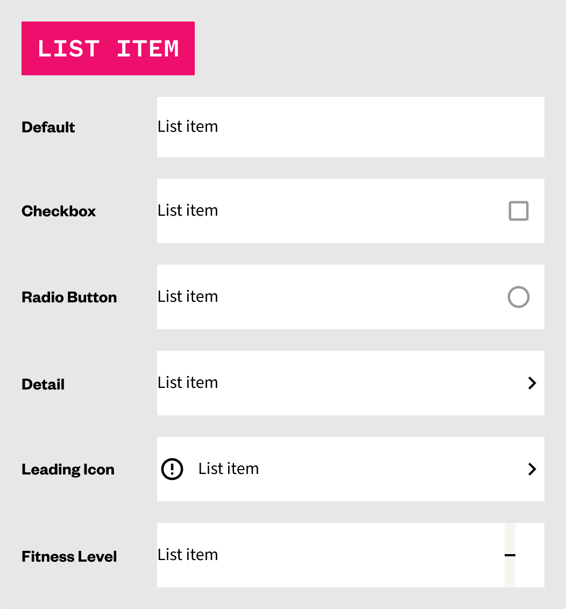Click the black fitness level marker dash
Viewport: 566px width, 609px height.
click(x=510, y=555)
